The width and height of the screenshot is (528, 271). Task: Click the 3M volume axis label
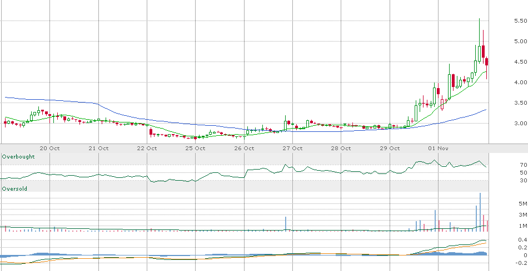pos(522,214)
